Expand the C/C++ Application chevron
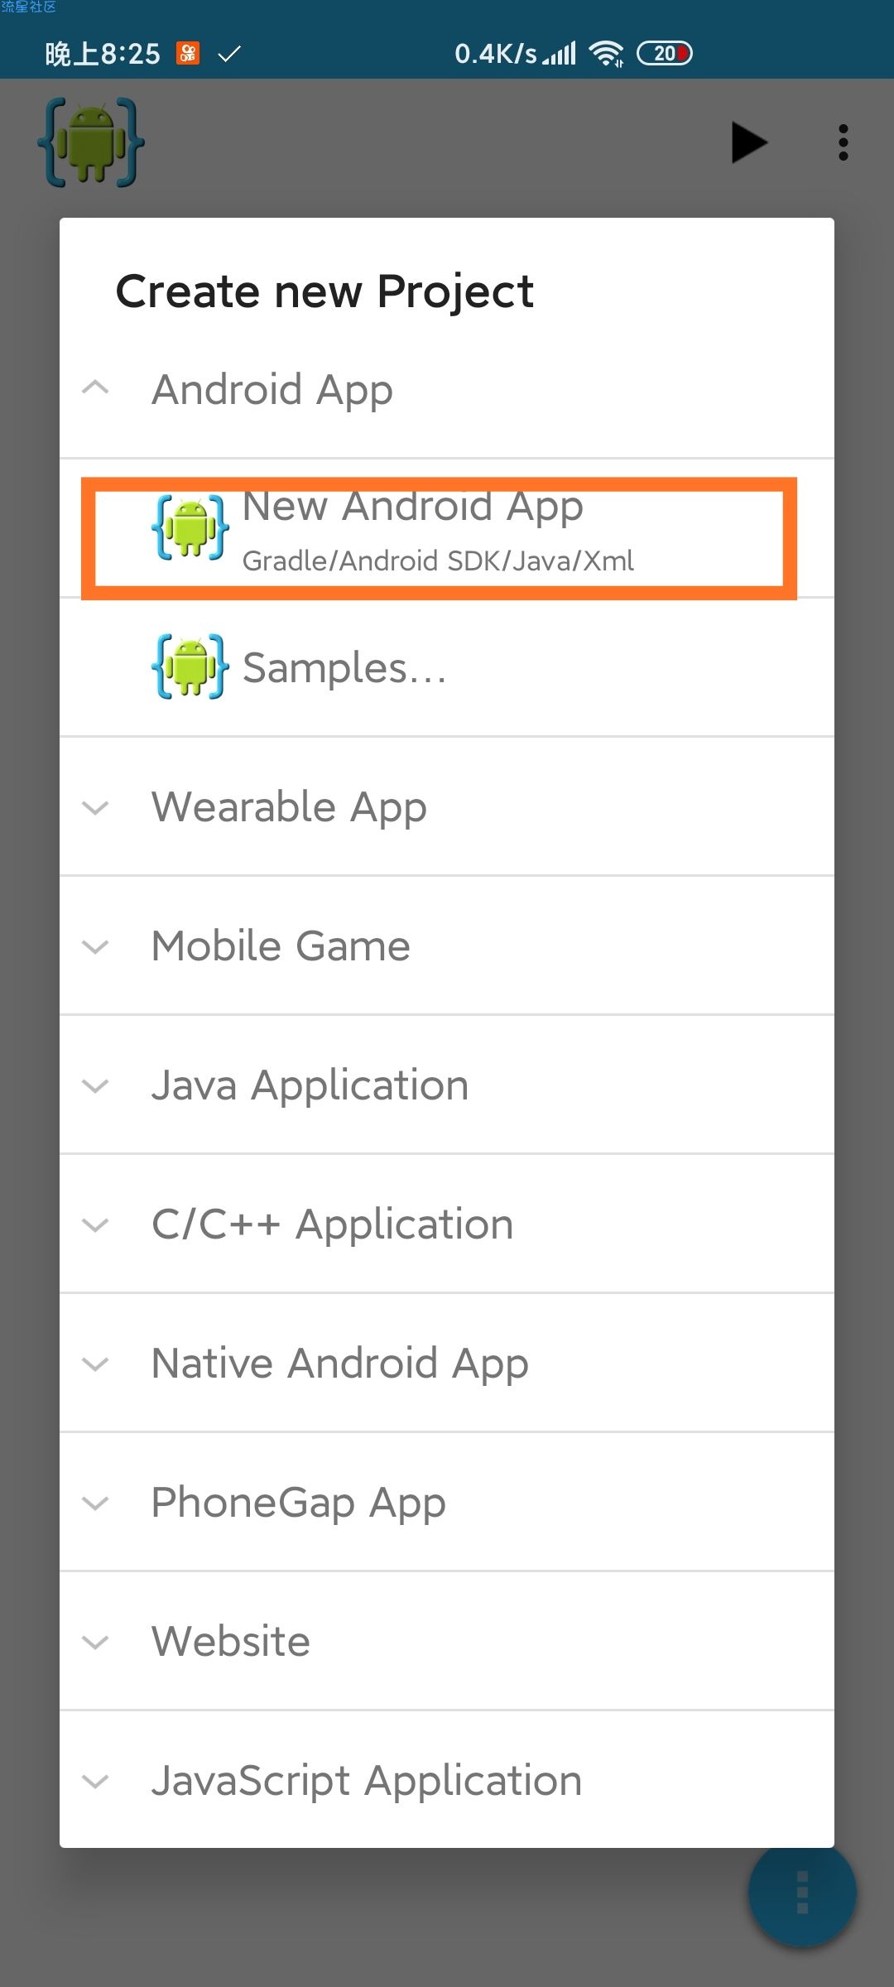The height and width of the screenshot is (1987, 894). 96,1224
